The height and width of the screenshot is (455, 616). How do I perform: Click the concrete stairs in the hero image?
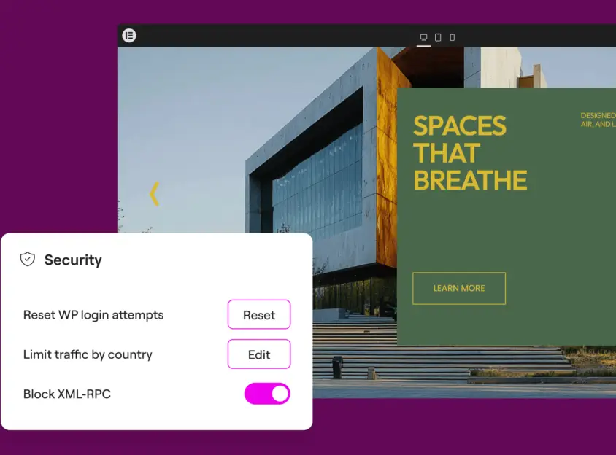[438, 357]
